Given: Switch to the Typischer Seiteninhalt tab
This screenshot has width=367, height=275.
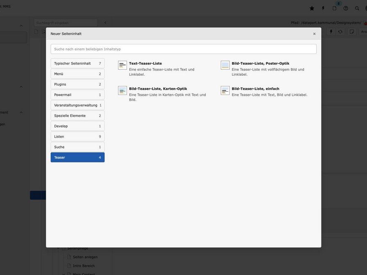Looking at the screenshot, I should pos(77,63).
